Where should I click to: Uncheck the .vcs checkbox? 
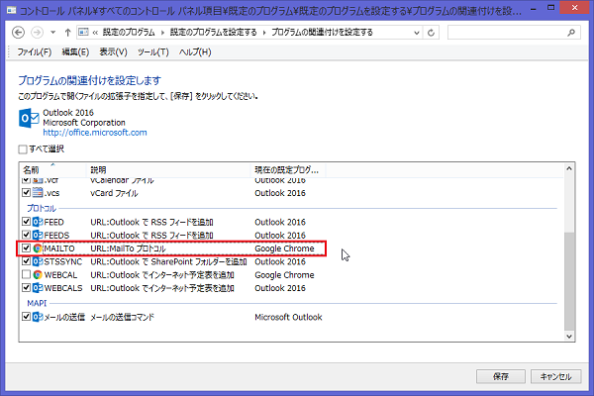[26, 193]
